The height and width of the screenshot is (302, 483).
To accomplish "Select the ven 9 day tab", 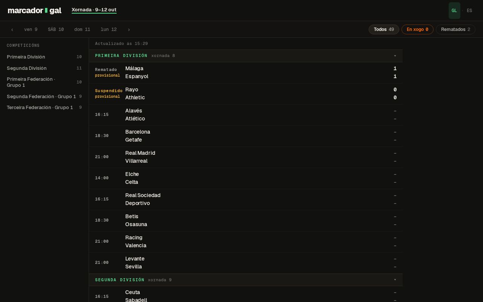I will [x=31, y=29].
